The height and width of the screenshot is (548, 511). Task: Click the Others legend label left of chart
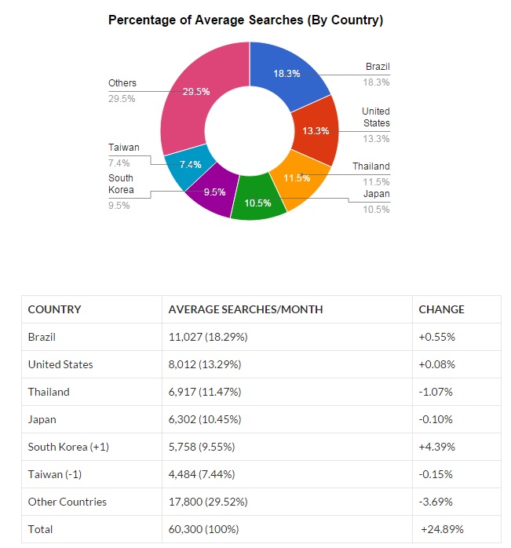122,83
